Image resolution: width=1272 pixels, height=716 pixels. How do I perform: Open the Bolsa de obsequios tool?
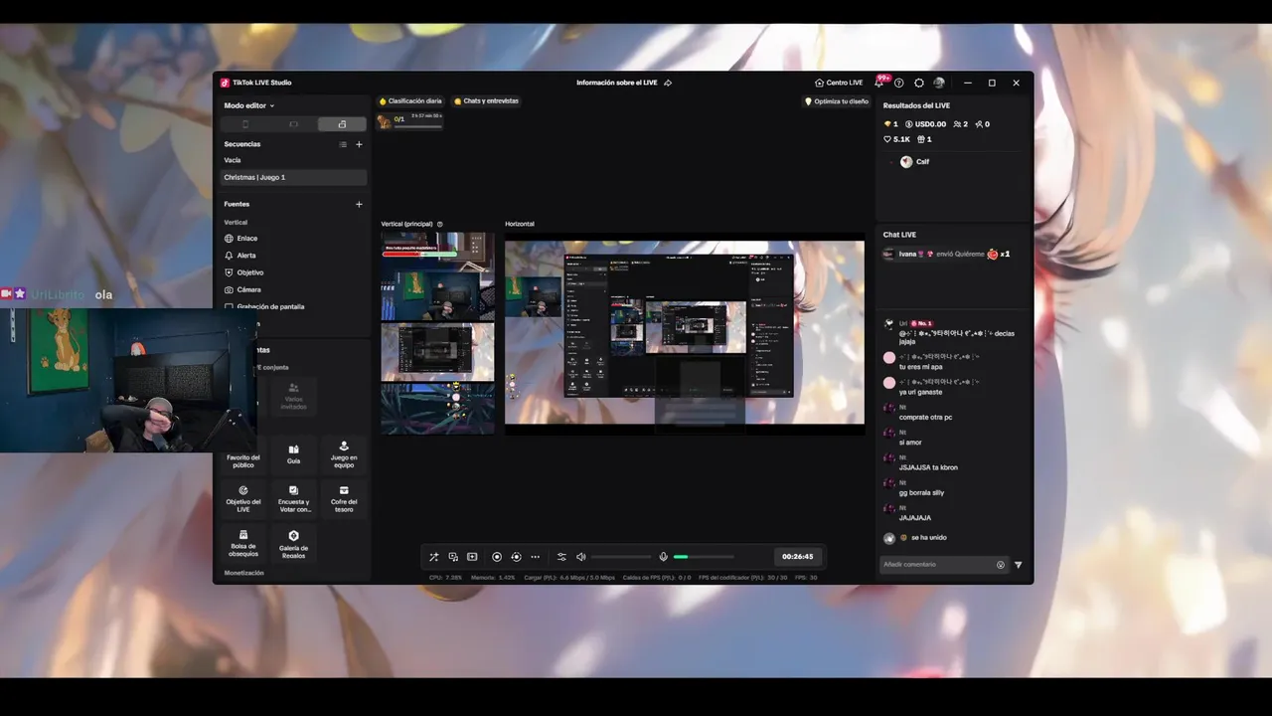pyautogui.click(x=243, y=543)
